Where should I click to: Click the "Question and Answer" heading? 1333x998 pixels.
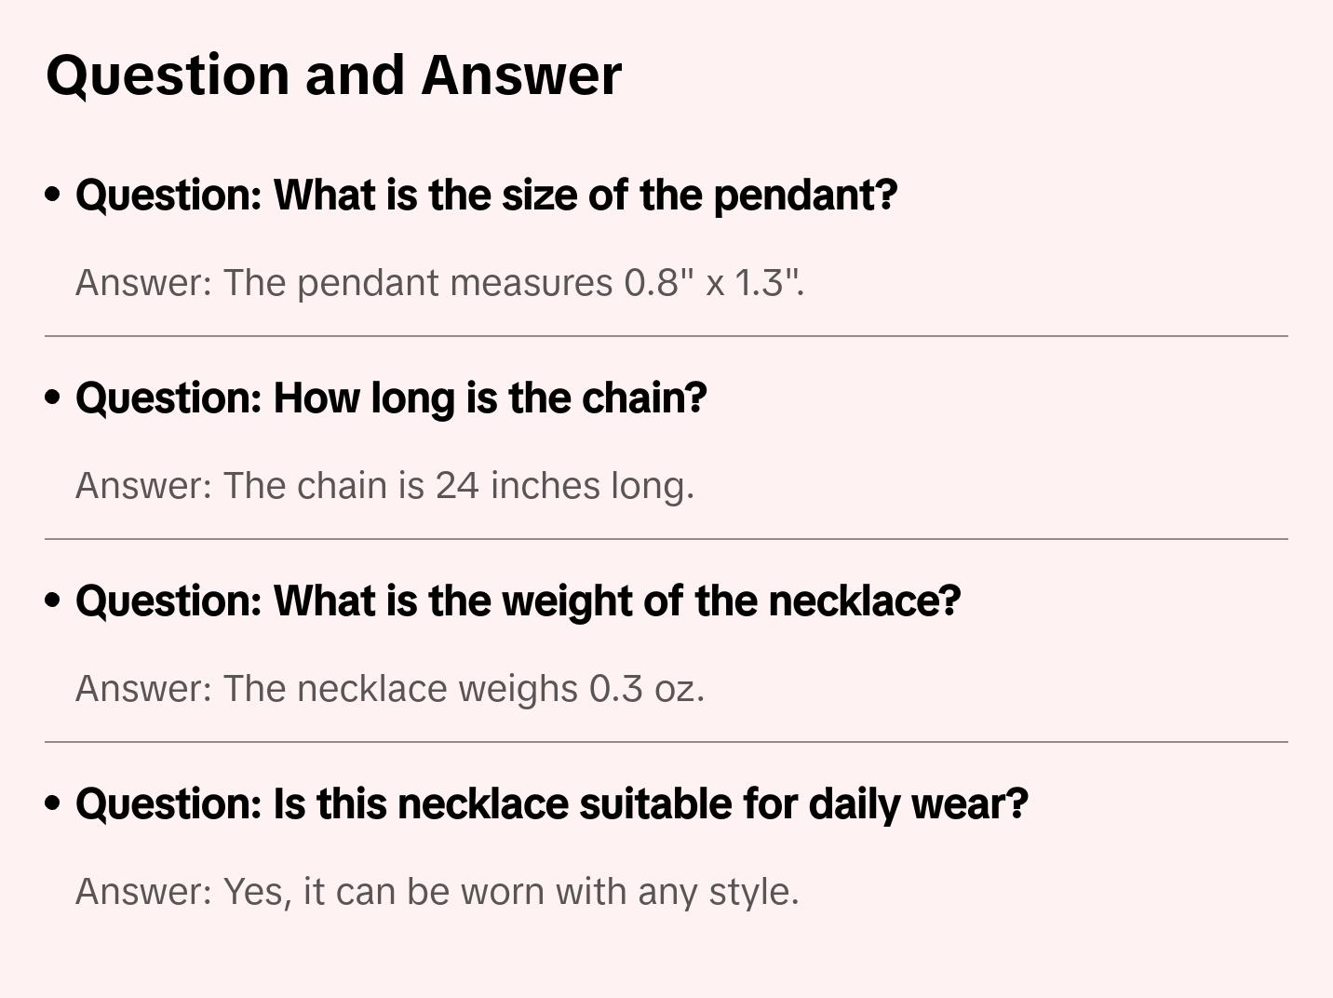coord(333,74)
